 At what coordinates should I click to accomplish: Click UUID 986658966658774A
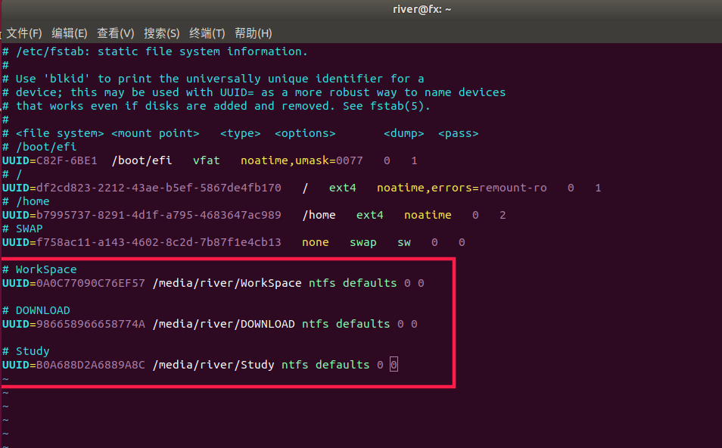tap(91, 324)
